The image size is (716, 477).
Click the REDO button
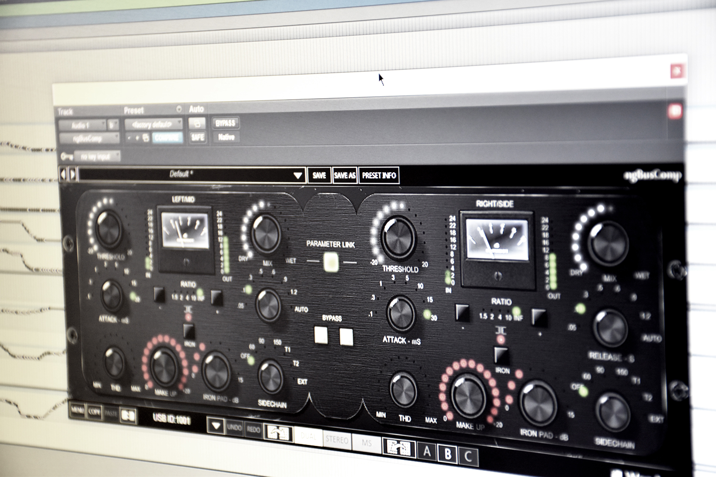253,430
